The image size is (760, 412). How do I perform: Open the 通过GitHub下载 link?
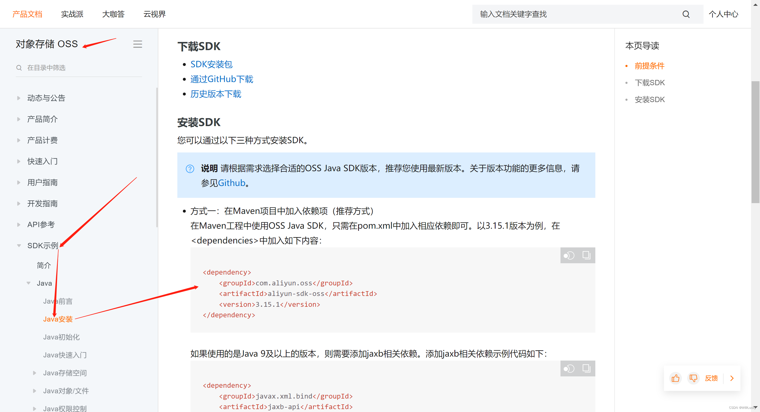222,79
